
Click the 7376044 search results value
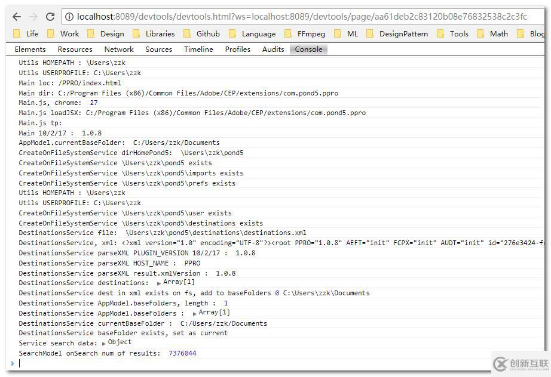pos(182,353)
